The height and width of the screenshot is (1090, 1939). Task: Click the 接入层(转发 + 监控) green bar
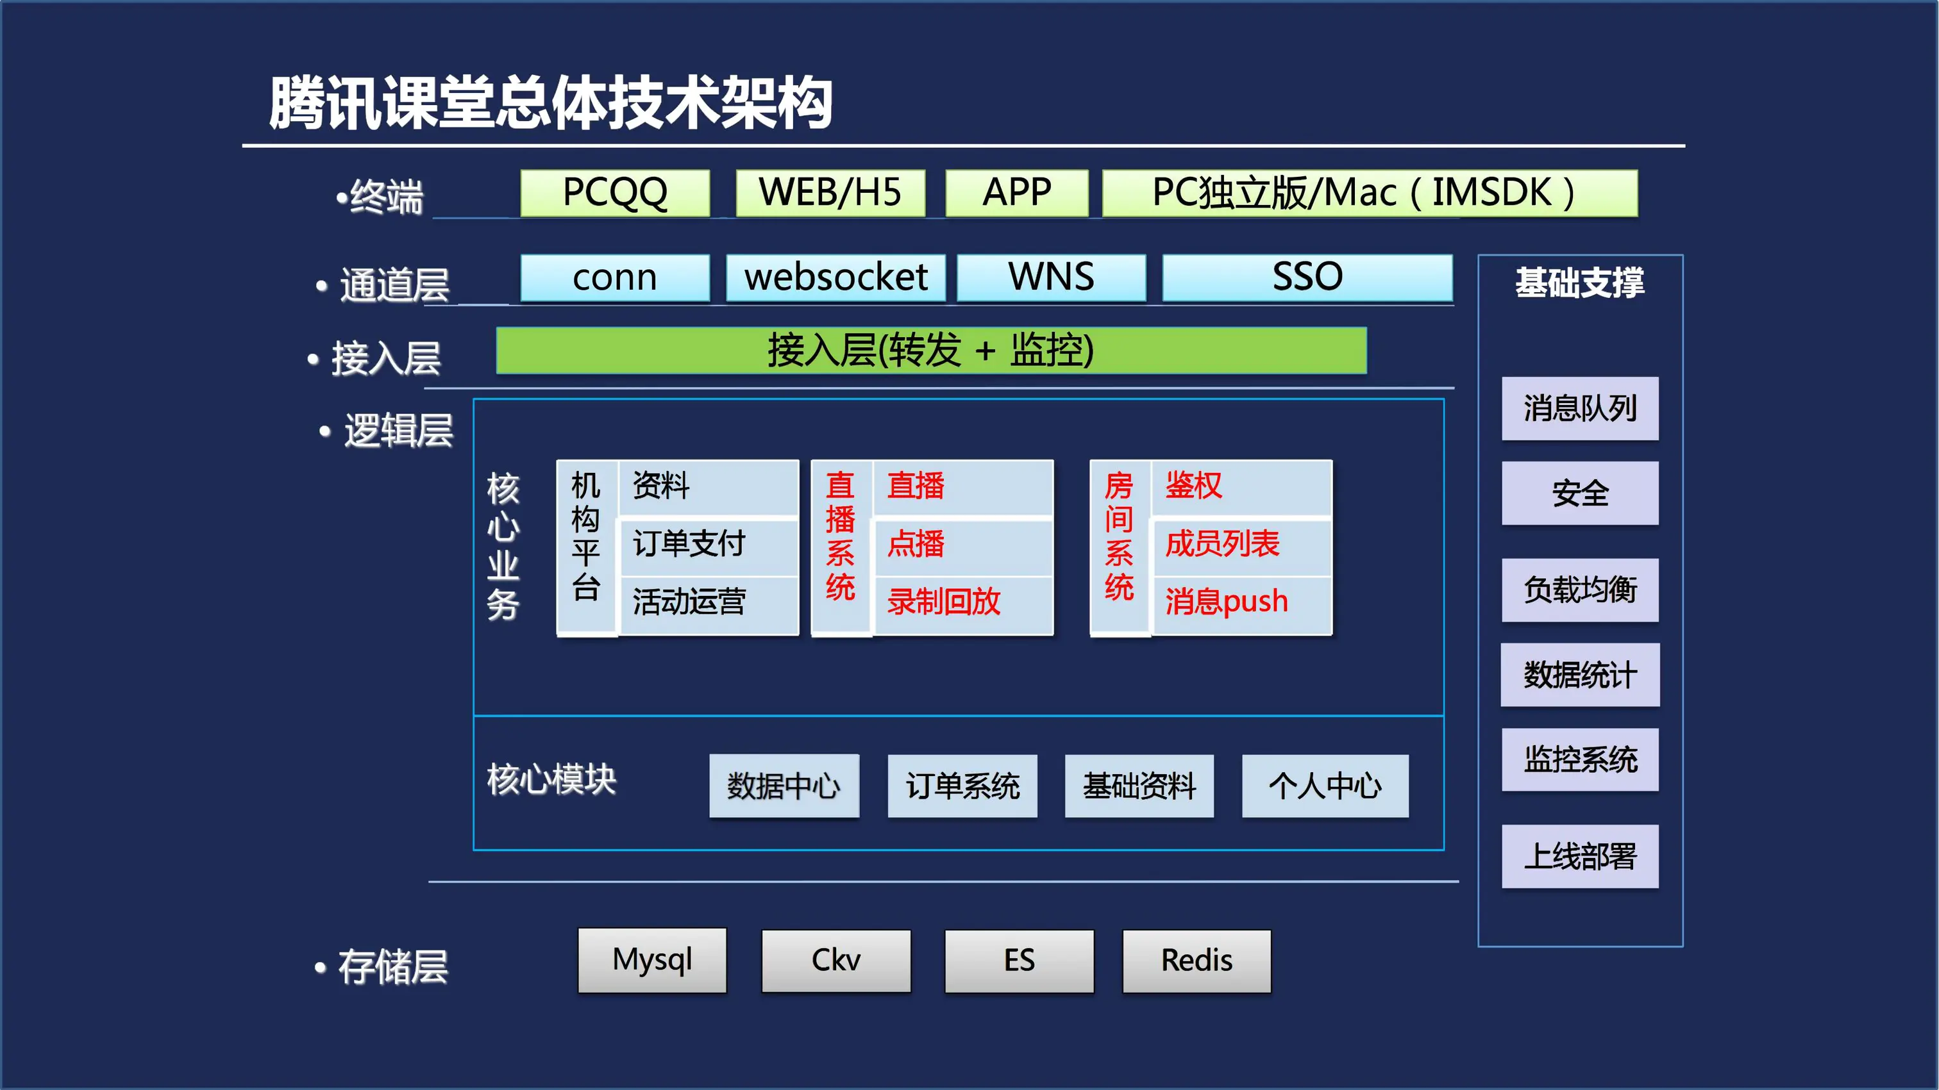point(930,351)
